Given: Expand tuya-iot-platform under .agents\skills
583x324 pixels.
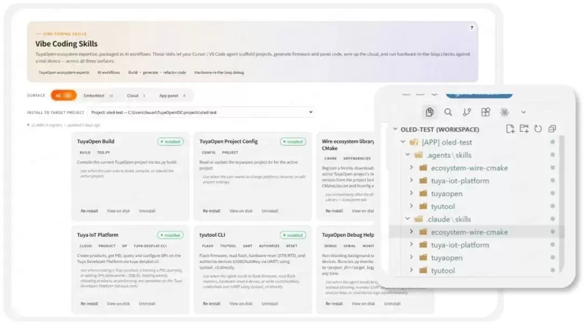Looking at the screenshot, I should pyautogui.click(x=411, y=181).
